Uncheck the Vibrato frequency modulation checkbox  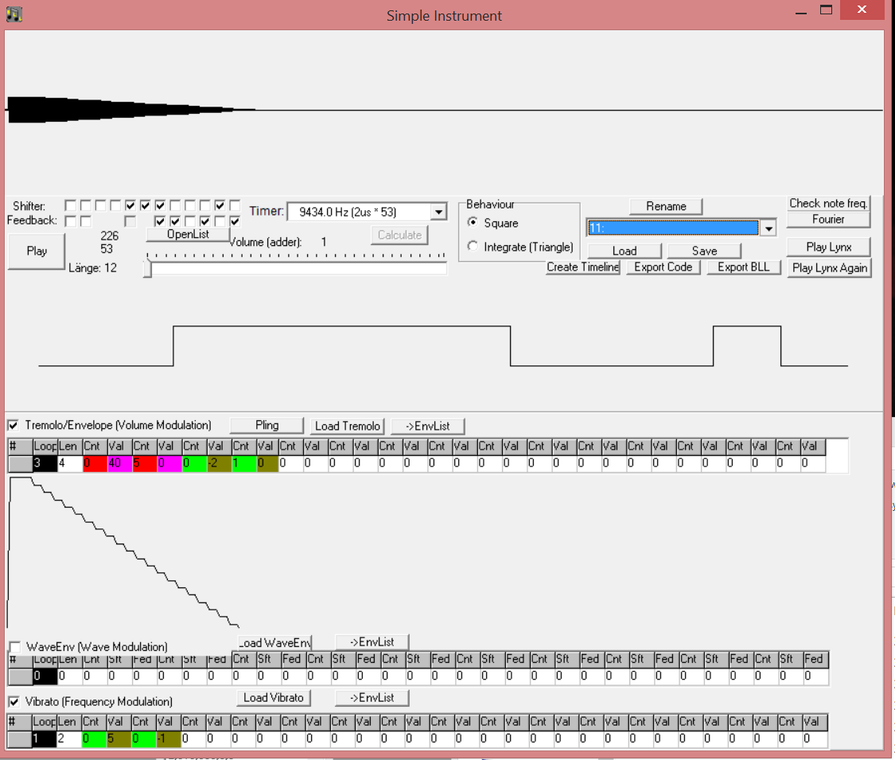click(14, 702)
